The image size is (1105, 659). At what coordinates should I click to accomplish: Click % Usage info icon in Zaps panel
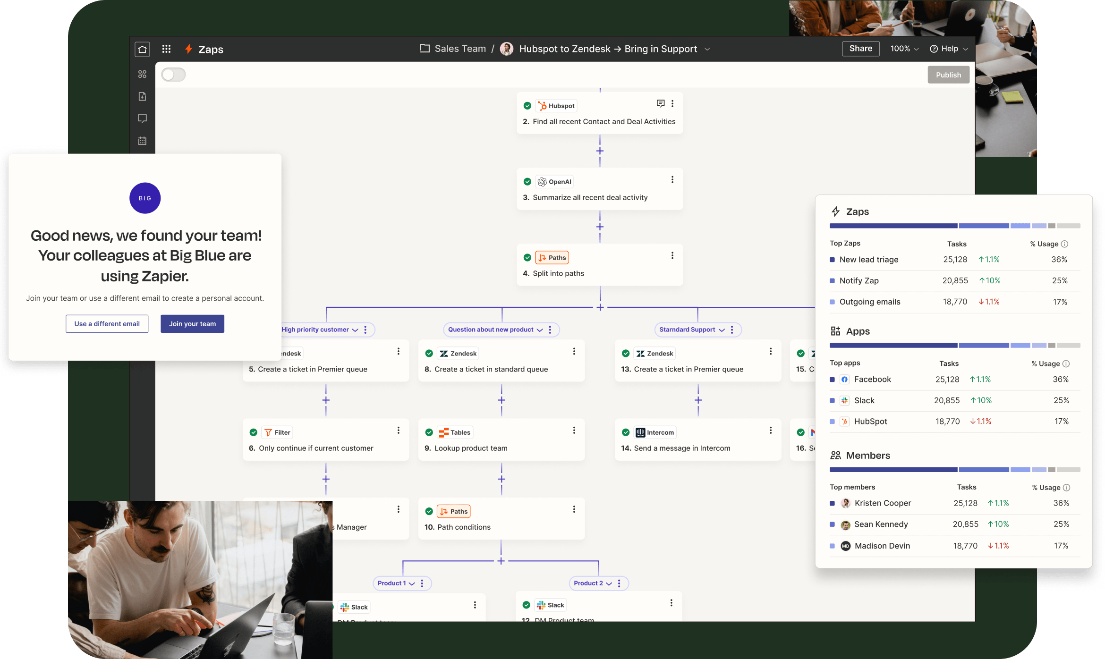(x=1064, y=244)
